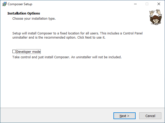Click the greyed-out maximize window button
This screenshot has width=165, height=123.
pyautogui.click(x=147, y=4)
